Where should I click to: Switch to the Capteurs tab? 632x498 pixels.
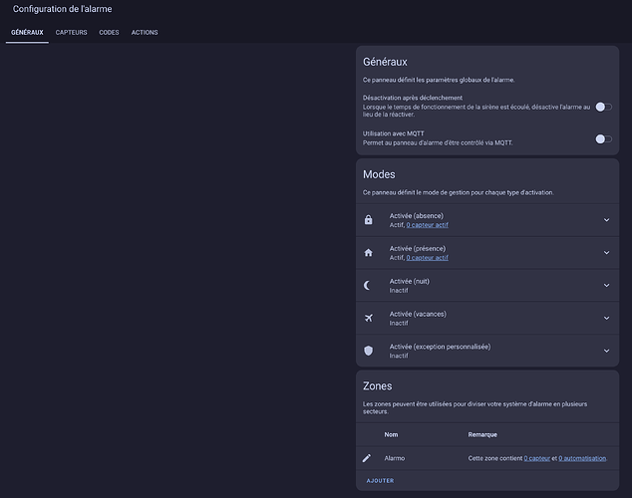click(x=71, y=33)
